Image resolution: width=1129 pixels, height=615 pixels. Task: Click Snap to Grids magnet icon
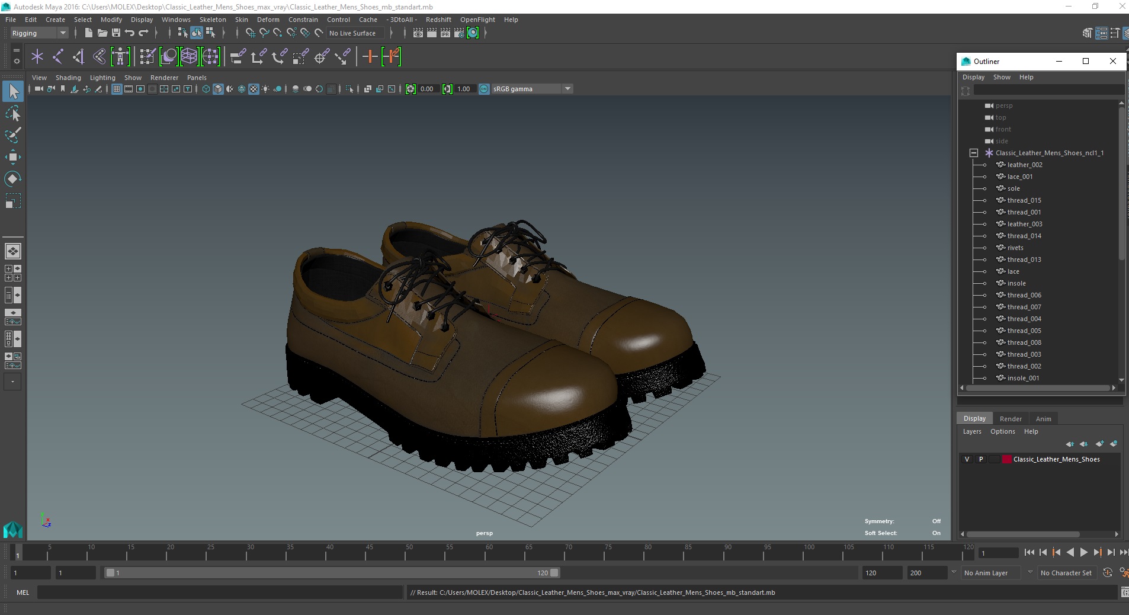pyautogui.click(x=251, y=33)
